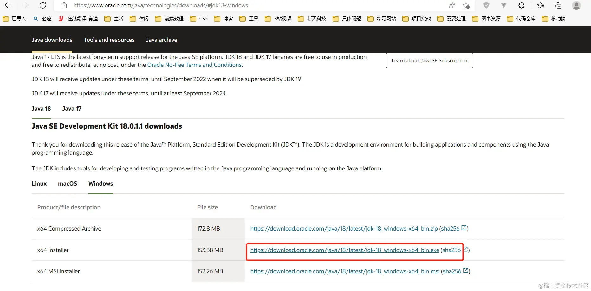Click the 153.38 MB file size cell
The width and height of the screenshot is (591, 291).
click(x=210, y=250)
